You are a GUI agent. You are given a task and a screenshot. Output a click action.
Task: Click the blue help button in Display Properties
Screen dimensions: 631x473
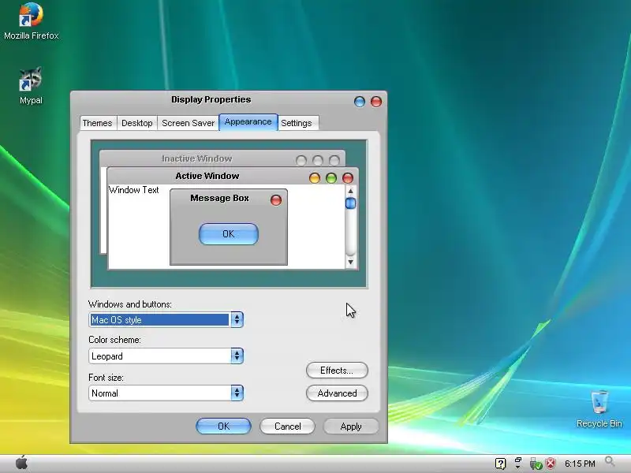click(360, 102)
